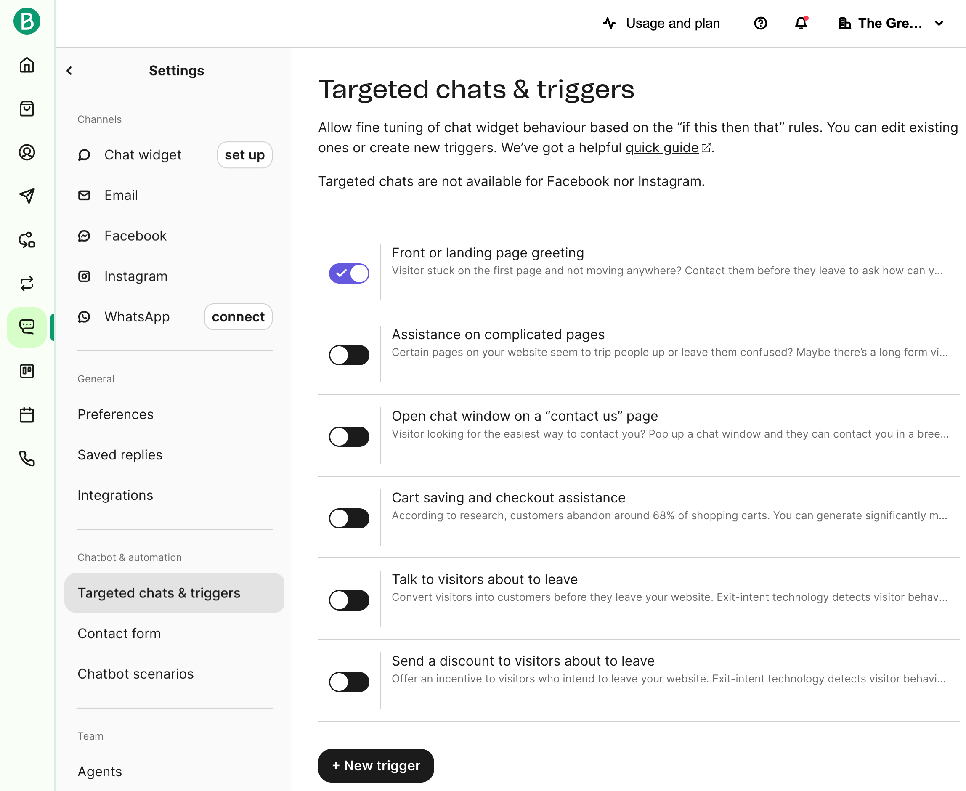Click the Phone icon in sidebar
This screenshot has height=791, width=966.
pyautogui.click(x=27, y=458)
